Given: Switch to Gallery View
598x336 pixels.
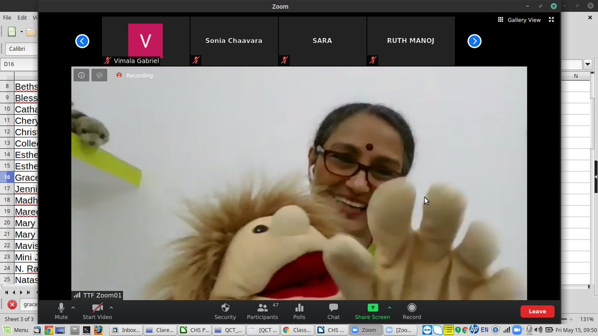Looking at the screenshot, I should 519,20.
